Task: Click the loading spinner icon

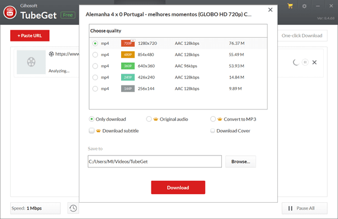Action: click(x=296, y=62)
